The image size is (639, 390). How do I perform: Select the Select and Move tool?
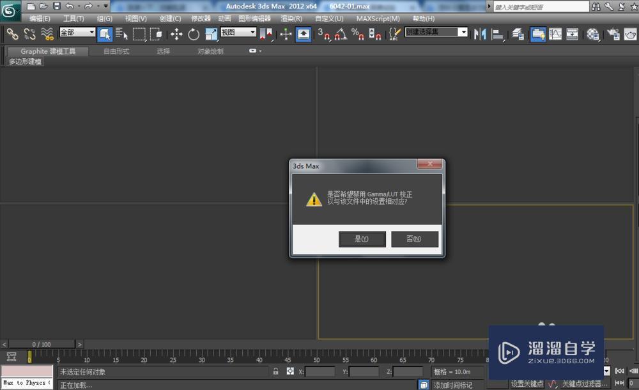point(176,35)
